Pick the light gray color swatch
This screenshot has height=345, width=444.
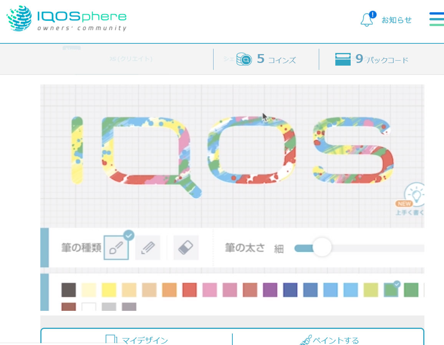point(109,307)
